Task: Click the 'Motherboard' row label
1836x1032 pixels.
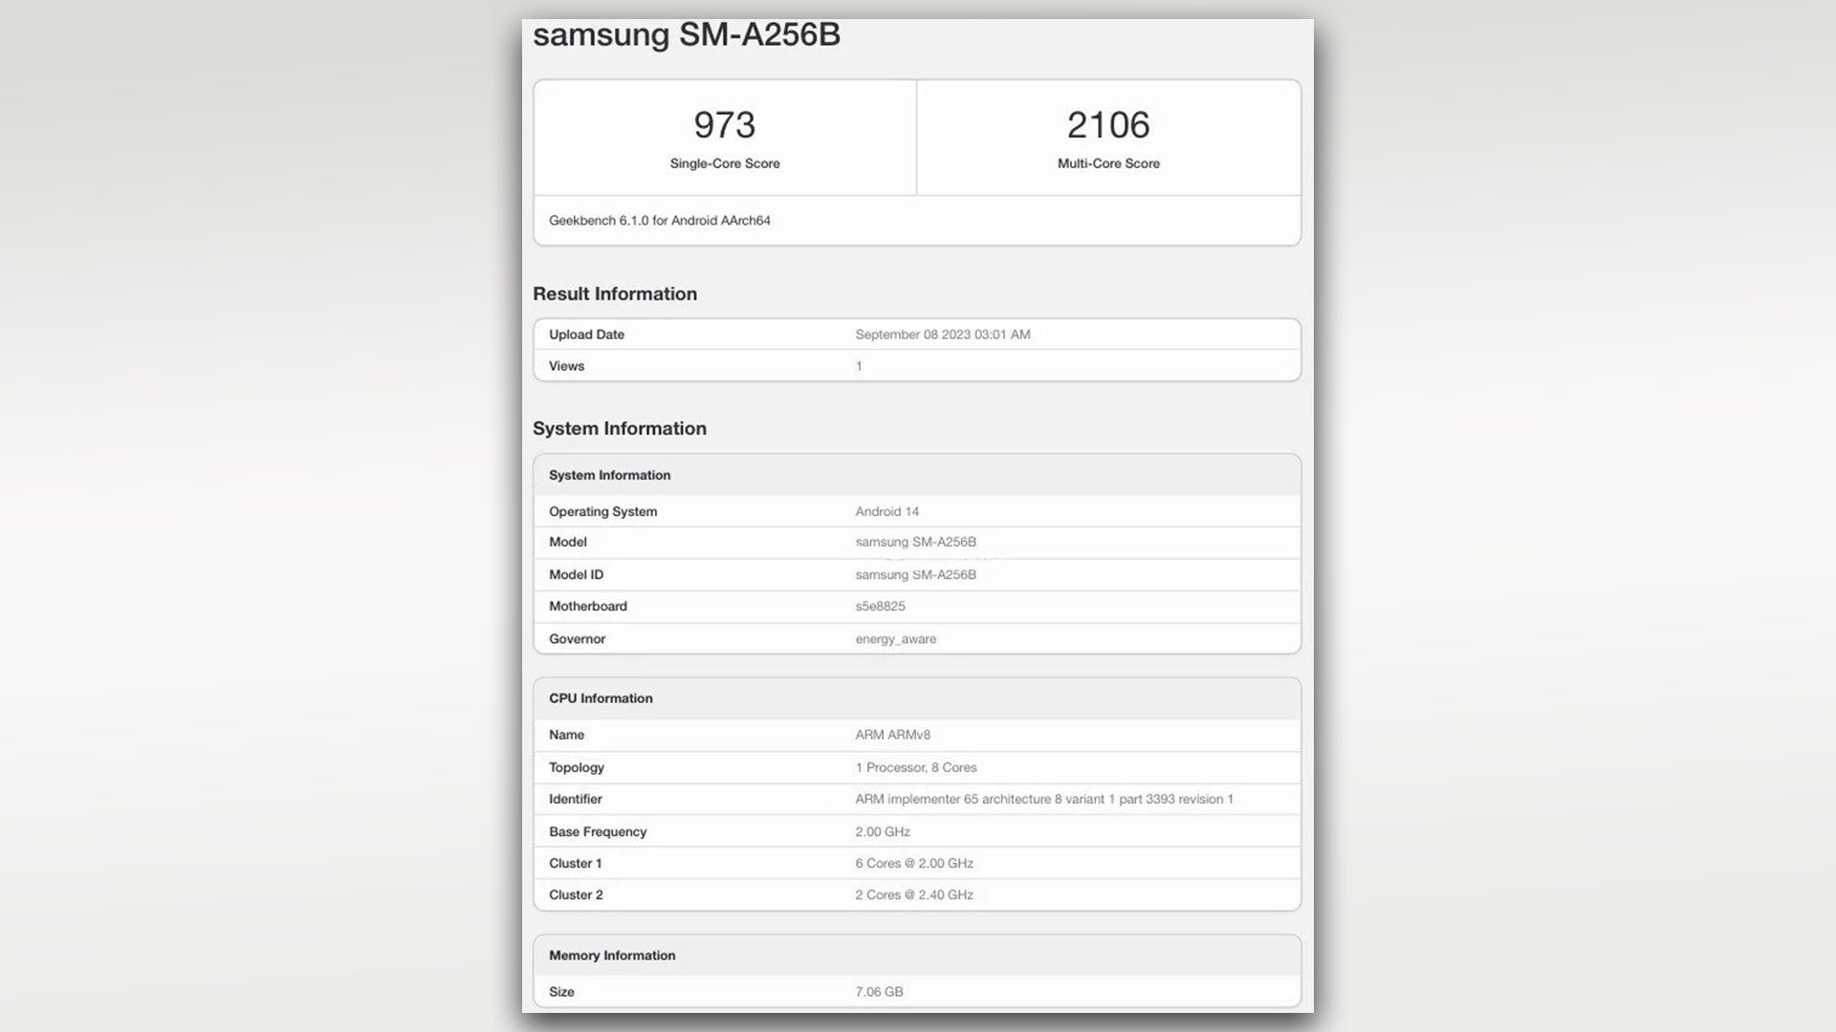Action: 587,606
